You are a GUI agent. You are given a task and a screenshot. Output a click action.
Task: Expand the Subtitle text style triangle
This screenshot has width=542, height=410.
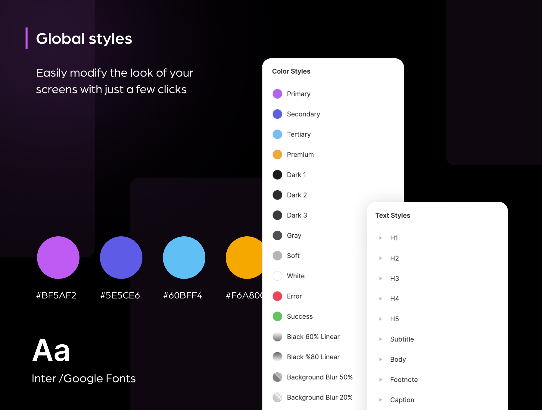pos(381,339)
